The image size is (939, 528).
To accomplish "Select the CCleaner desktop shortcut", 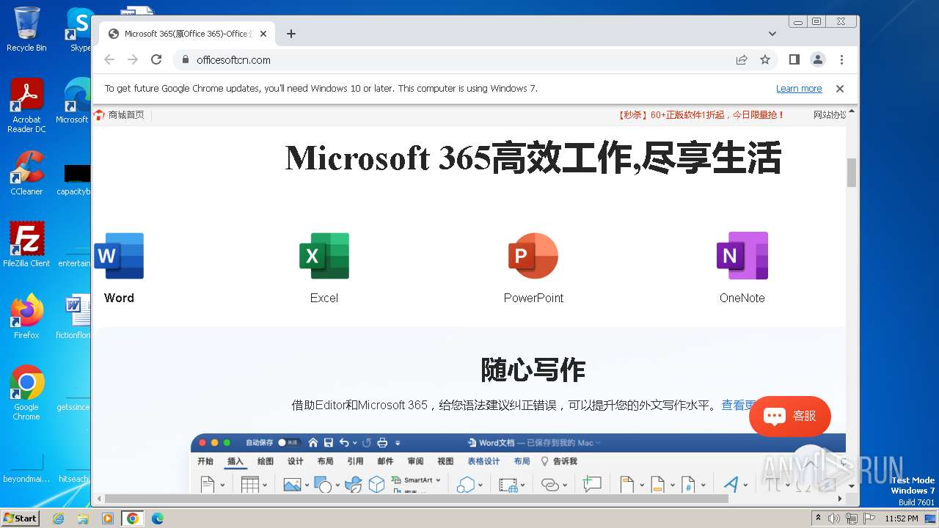I will [26, 173].
